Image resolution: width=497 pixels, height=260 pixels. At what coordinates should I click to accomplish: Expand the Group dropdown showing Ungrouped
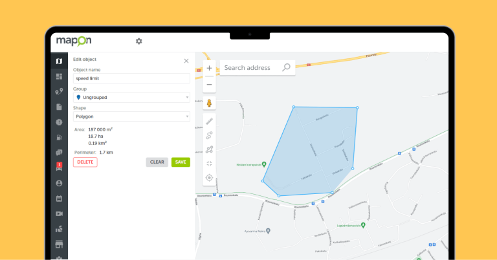point(131,98)
